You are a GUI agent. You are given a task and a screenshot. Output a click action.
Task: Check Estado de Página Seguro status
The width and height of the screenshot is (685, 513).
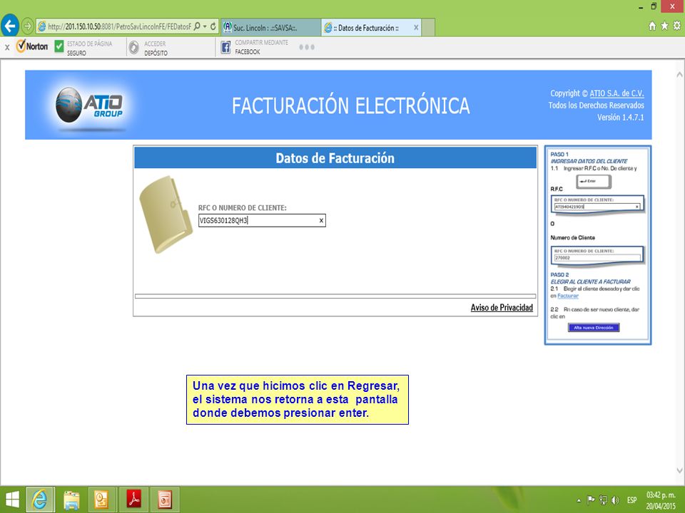[83, 48]
